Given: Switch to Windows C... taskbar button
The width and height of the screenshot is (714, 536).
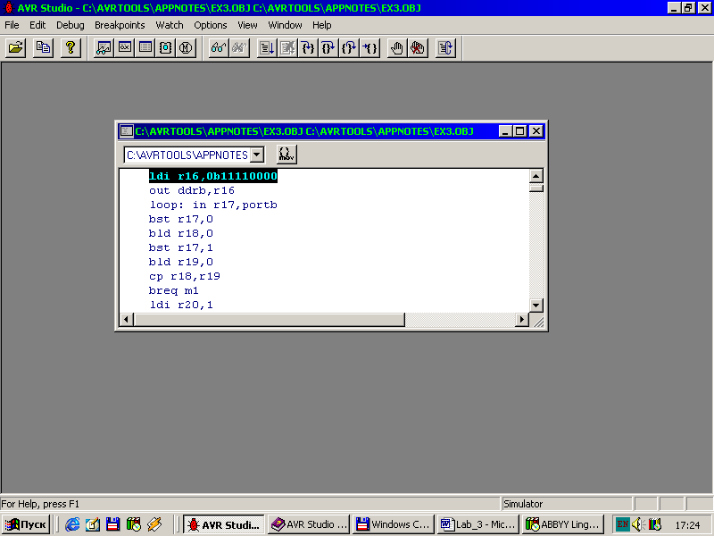Looking at the screenshot, I should pyautogui.click(x=393, y=524).
